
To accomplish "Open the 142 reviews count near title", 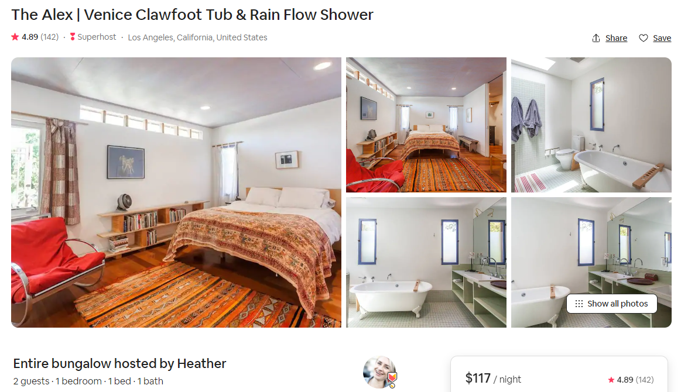I will (x=50, y=37).
